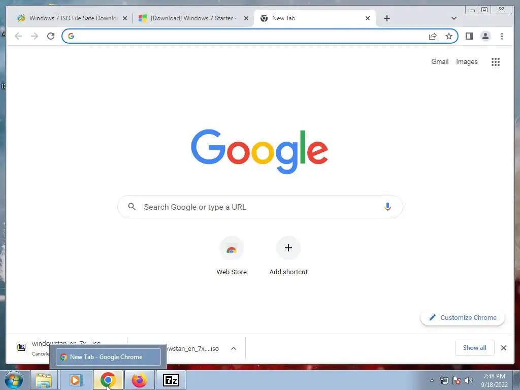Click the magnifier icon in the search box
520x390 pixels.
point(132,207)
